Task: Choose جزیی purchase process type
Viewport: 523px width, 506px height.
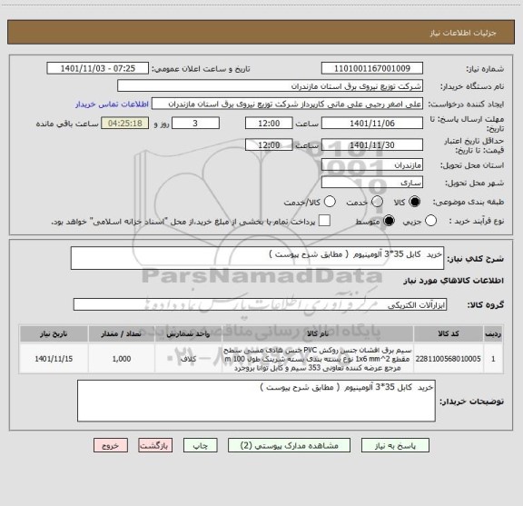Action: 430,221
